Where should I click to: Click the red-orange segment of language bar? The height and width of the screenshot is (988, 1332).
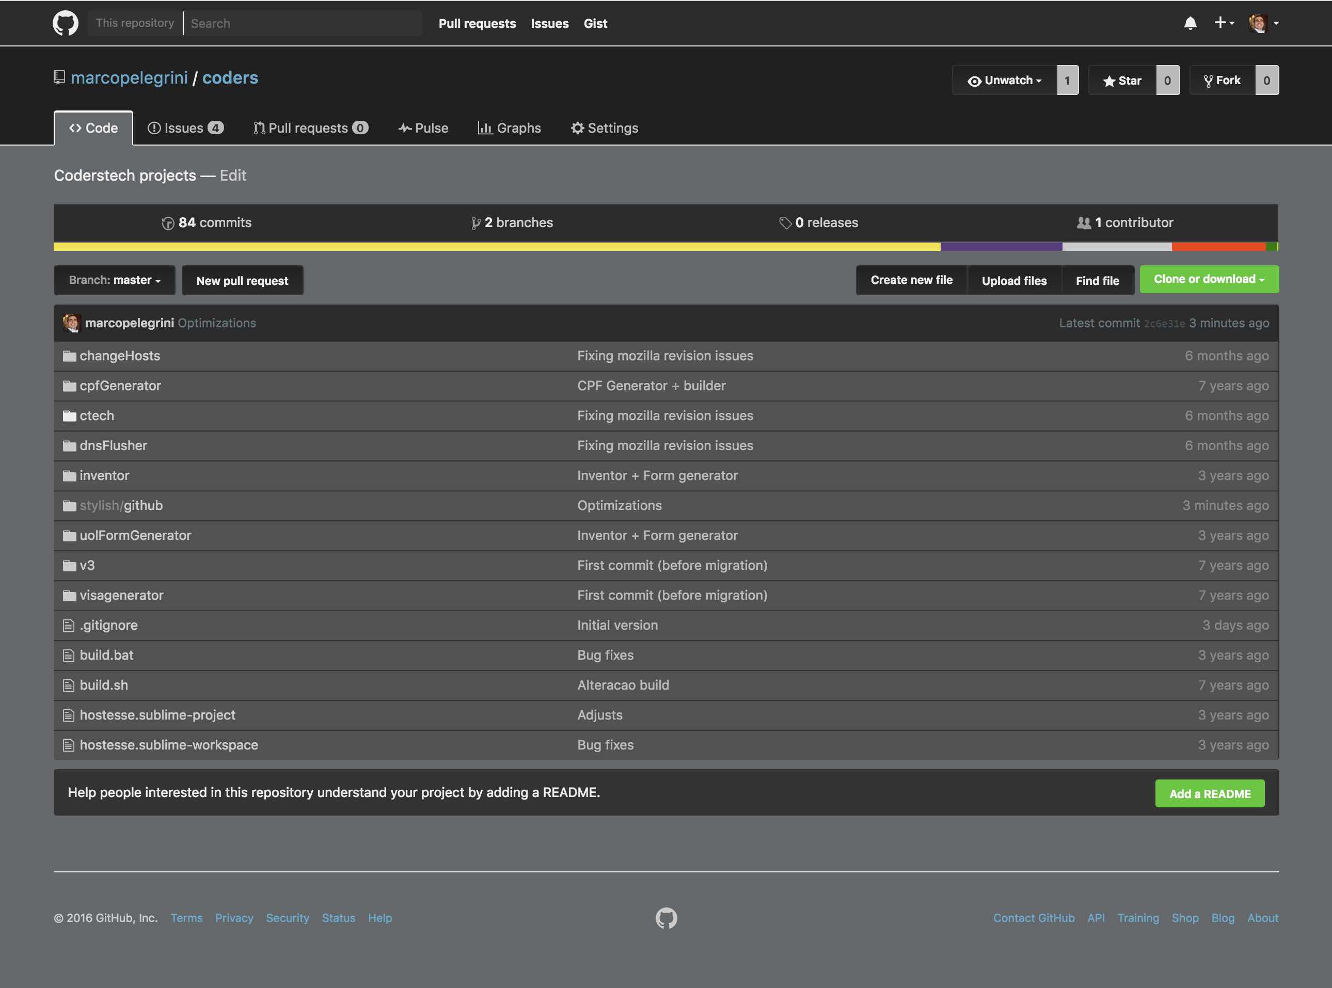click(x=1219, y=246)
